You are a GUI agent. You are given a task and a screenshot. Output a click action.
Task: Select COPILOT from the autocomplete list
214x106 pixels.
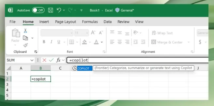click(x=82, y=68)
